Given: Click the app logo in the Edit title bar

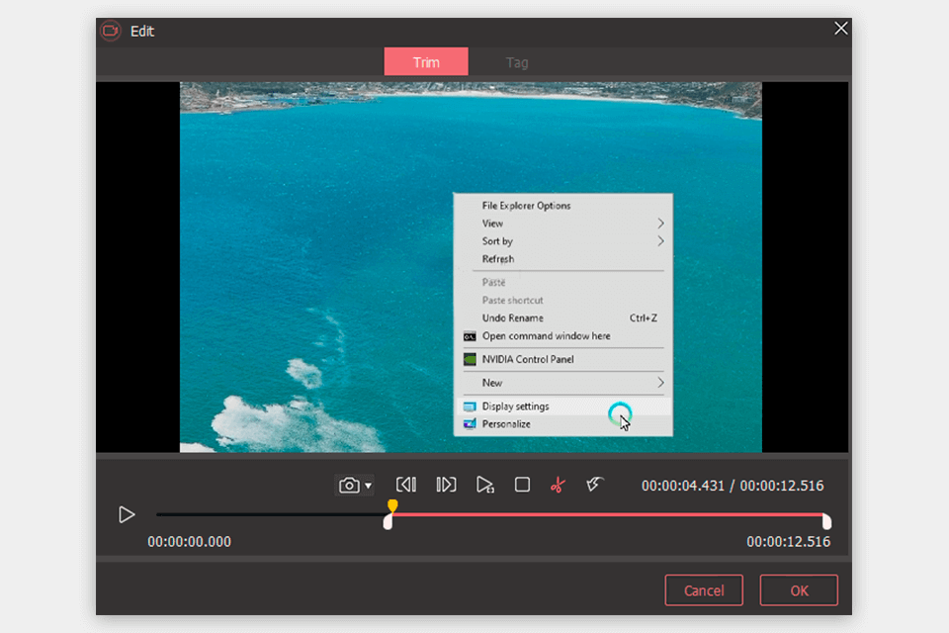Looking at the screenshot, I should click(x=112, y=31).
